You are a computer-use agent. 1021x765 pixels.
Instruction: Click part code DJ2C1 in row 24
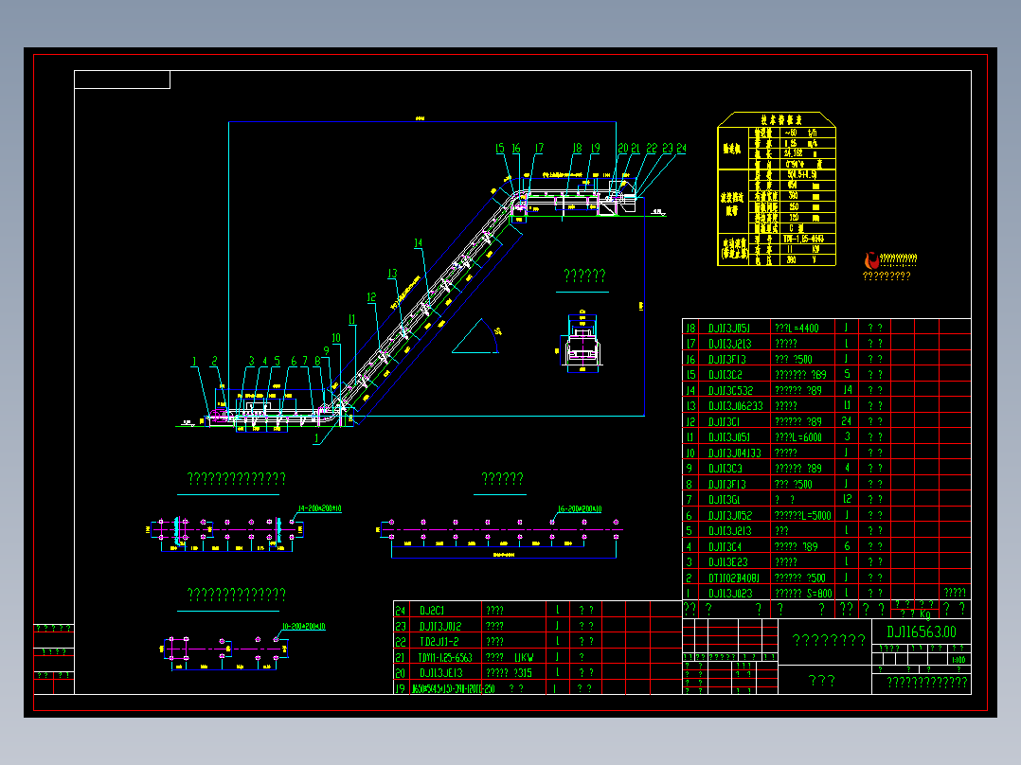point(432,610)
